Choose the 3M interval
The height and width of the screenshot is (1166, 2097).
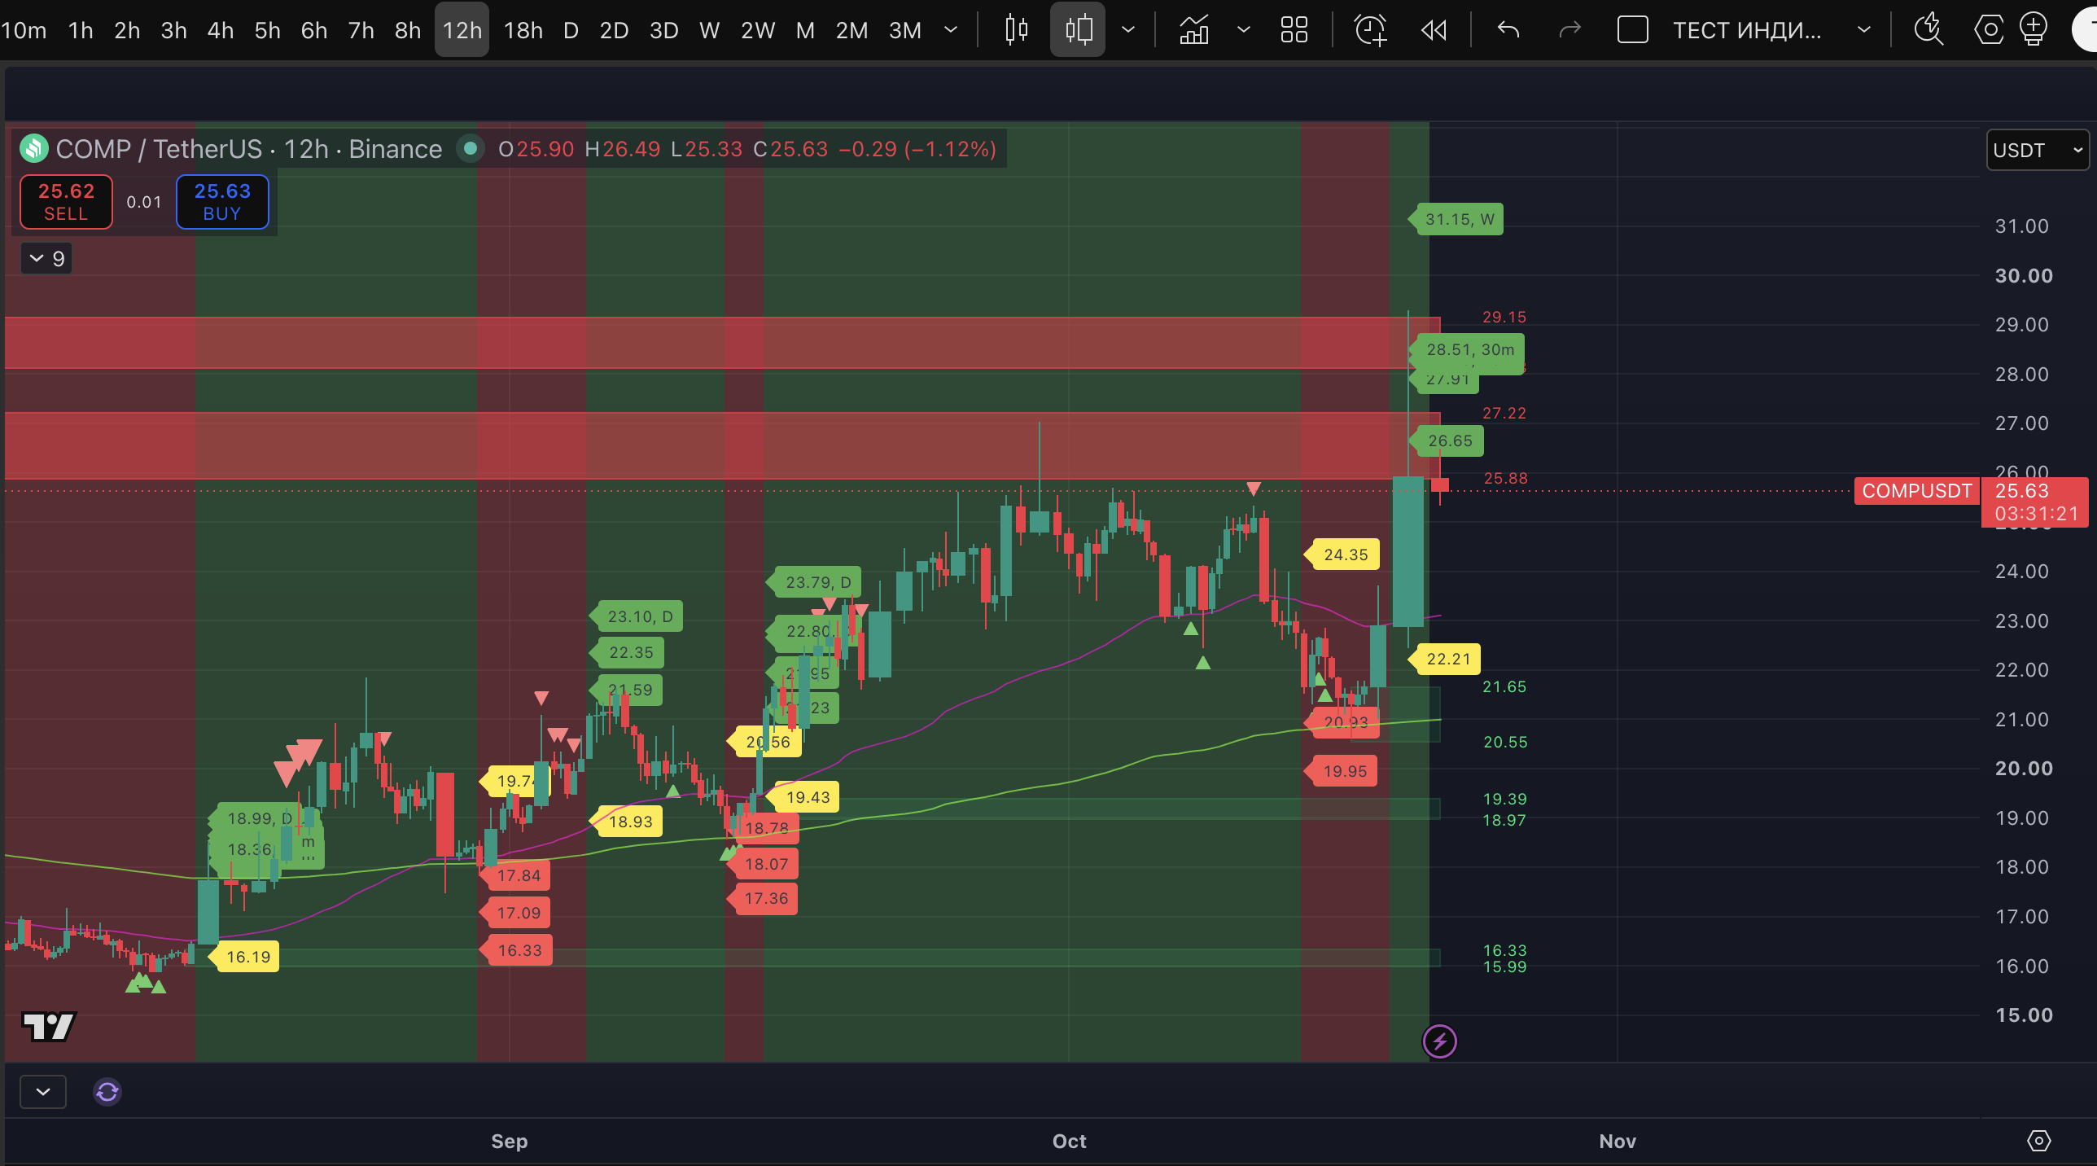click(x=904, y=30)
